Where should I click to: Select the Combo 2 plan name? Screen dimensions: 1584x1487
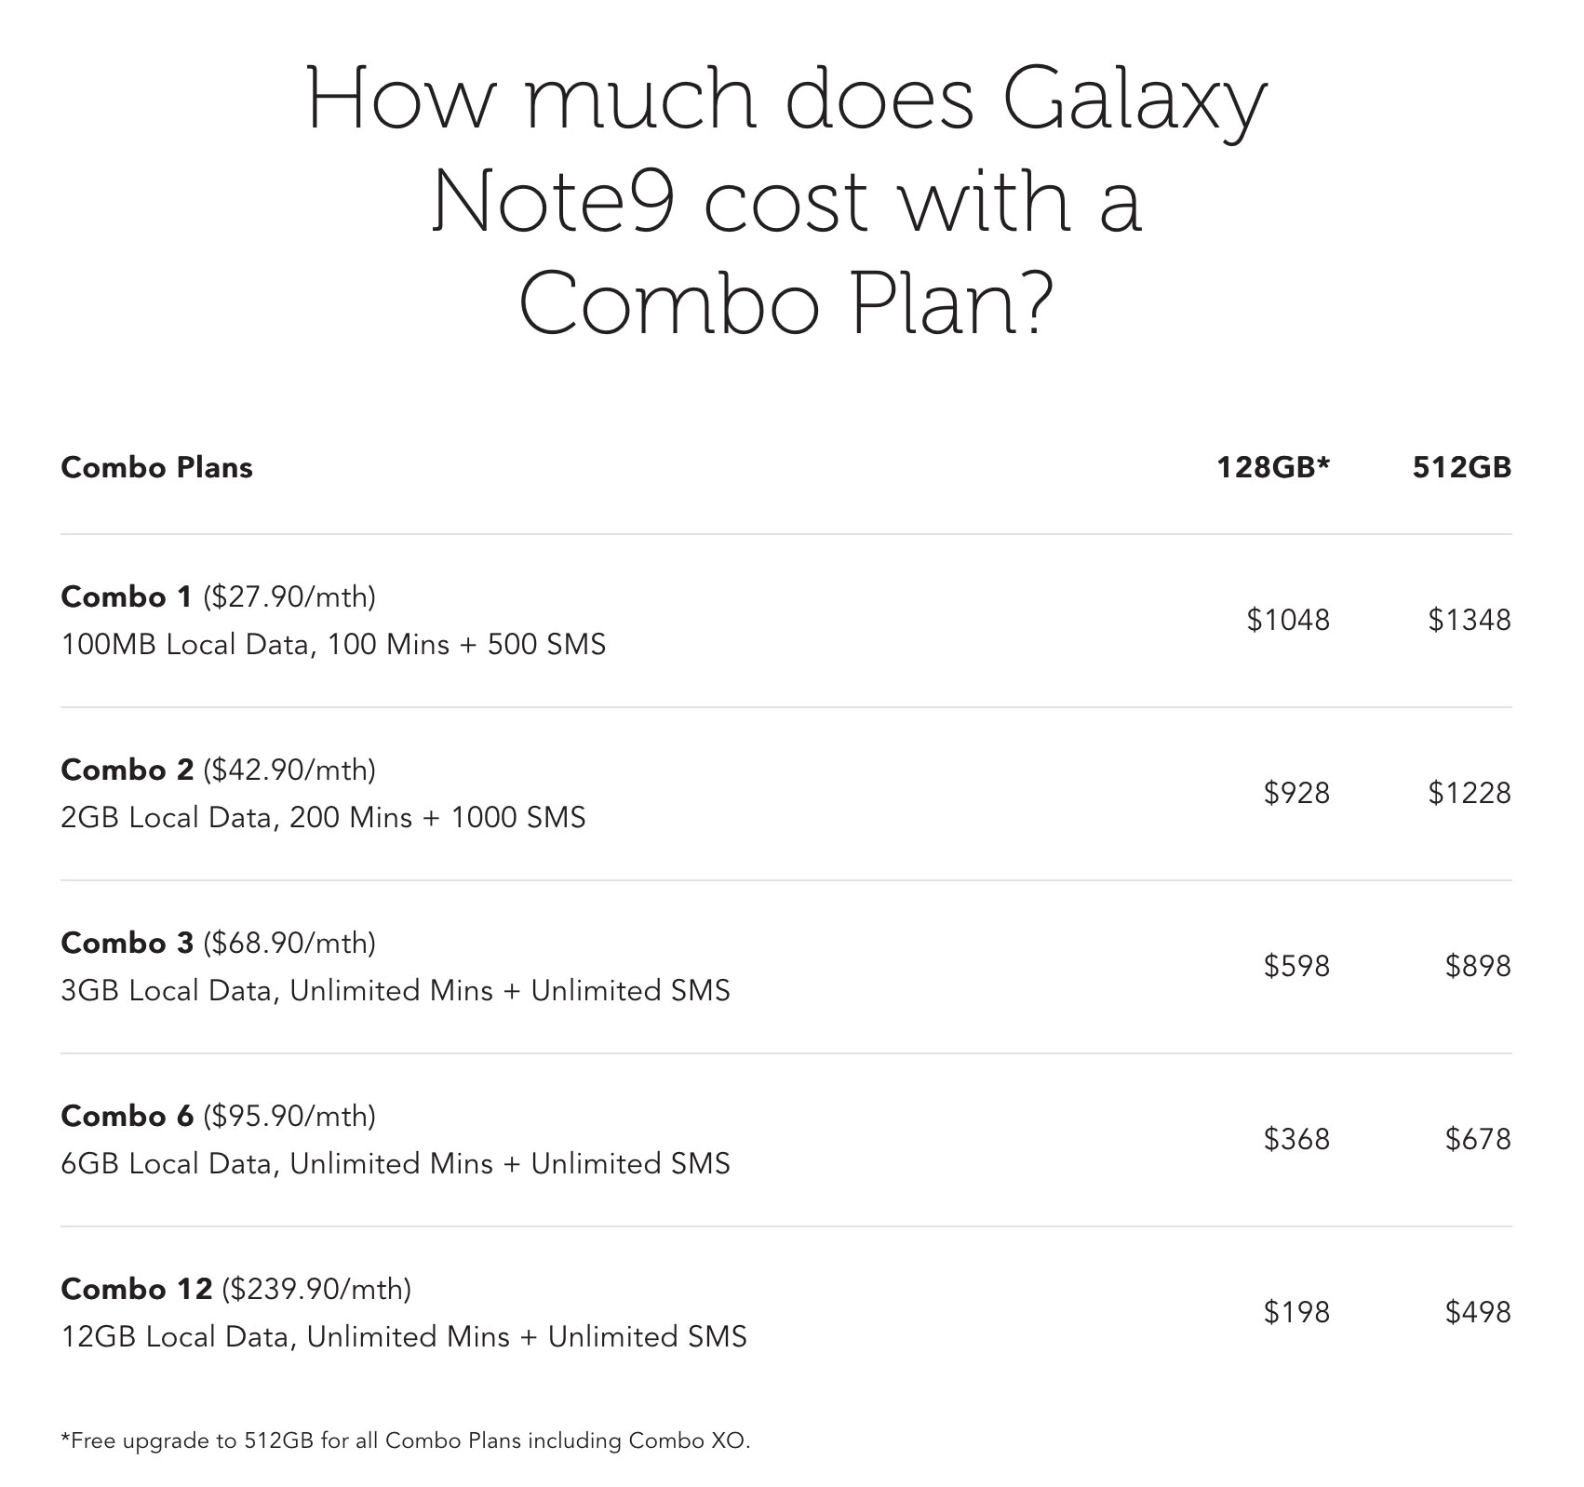point(127,770)
